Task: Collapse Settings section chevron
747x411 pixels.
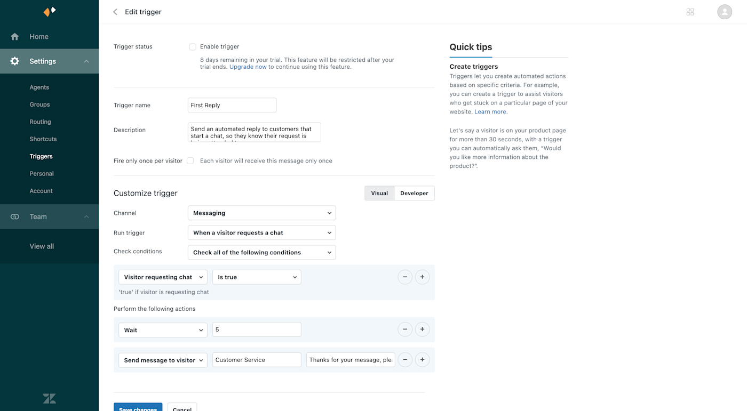Action: [x=86, y=61]
